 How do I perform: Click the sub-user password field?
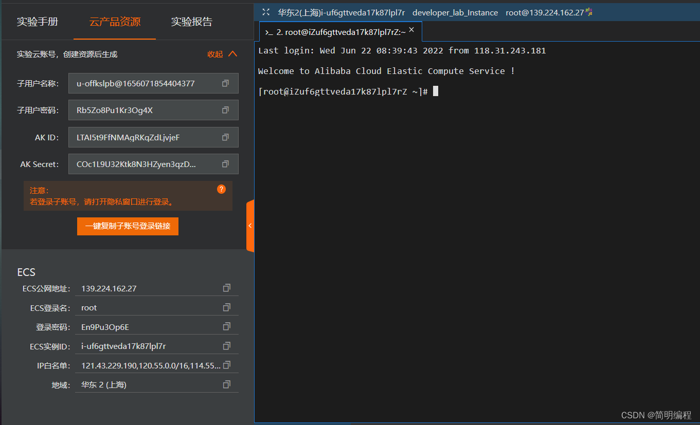(x=153, y=110)
